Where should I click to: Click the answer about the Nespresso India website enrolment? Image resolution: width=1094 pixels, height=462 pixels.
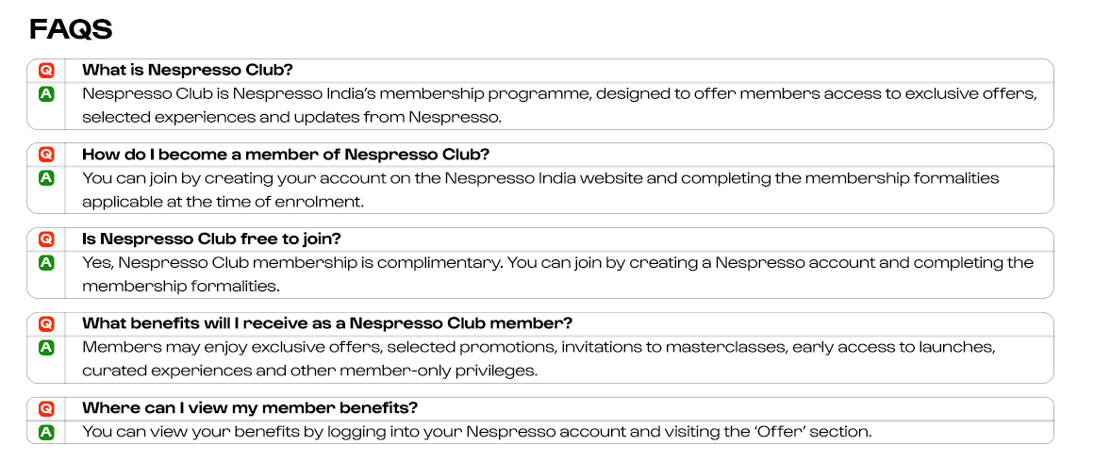coord(540,190)
